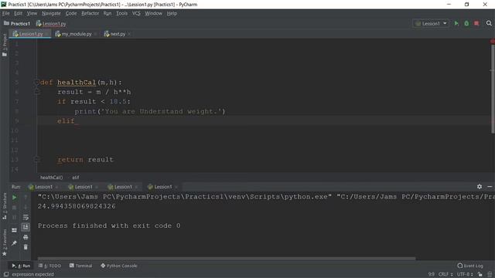Open the Terminal tool window
The width and height of the screenshot is (495, 278).
click(x=80, y=266)
